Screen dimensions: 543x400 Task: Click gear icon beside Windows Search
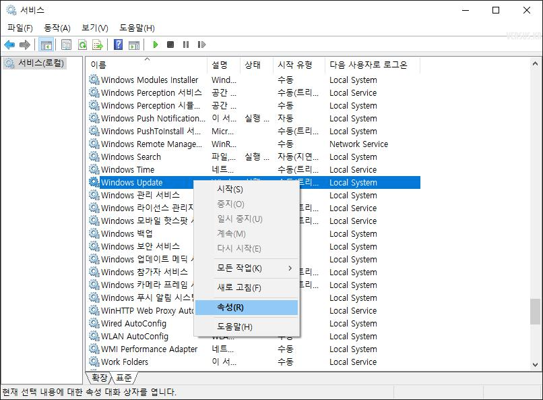94,156
